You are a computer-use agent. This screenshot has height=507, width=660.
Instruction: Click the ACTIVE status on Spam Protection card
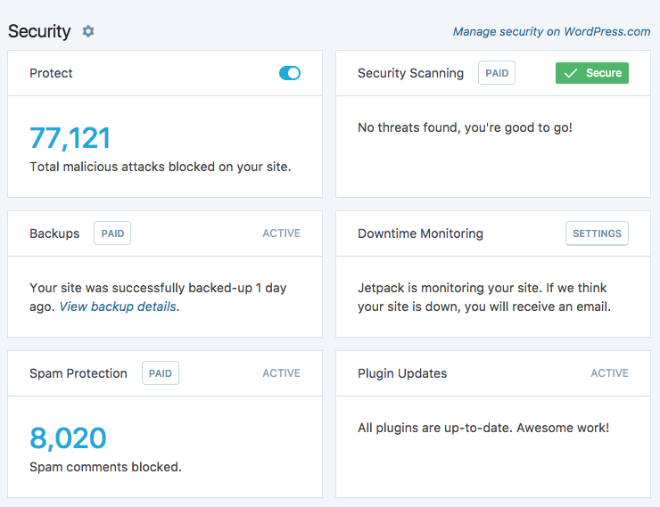281,373
